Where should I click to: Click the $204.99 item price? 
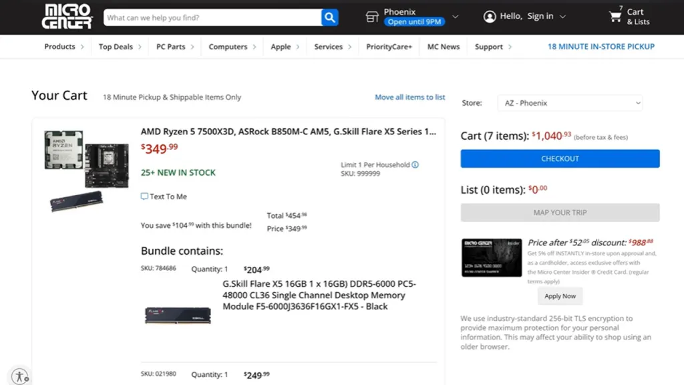coord(256,269)
